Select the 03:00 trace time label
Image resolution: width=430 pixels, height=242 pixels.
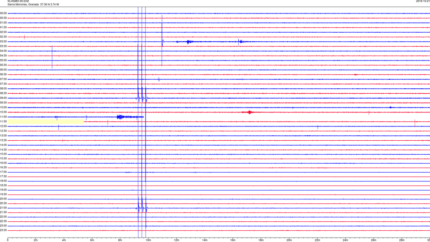pyautogui.click(x=3, y=41)
